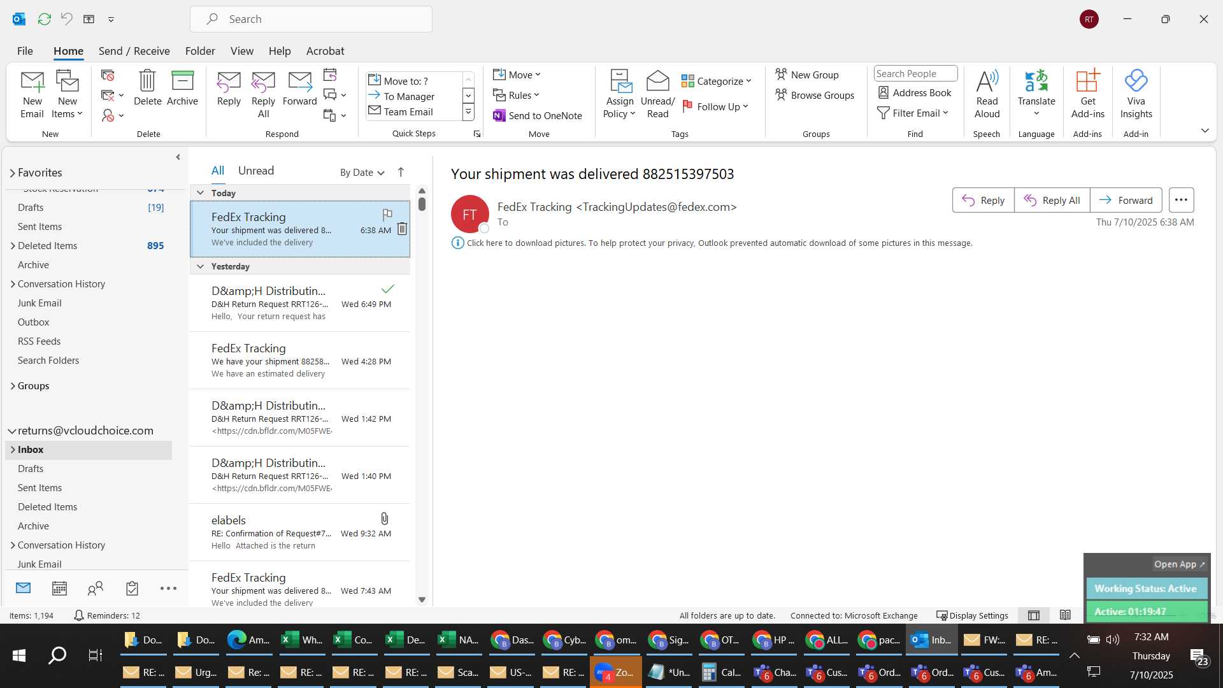Click Reply All button in reading pane

(1052, 200)
